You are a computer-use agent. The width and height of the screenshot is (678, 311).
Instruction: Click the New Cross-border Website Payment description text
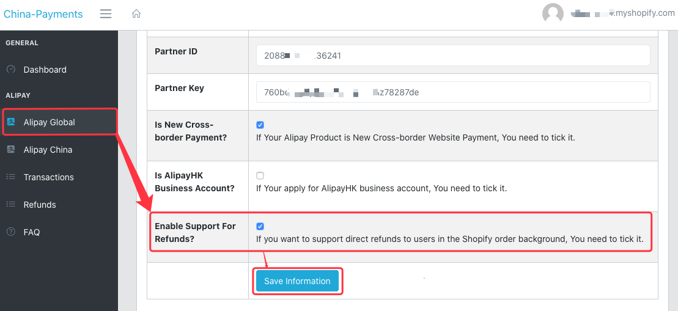pos(416,138)
